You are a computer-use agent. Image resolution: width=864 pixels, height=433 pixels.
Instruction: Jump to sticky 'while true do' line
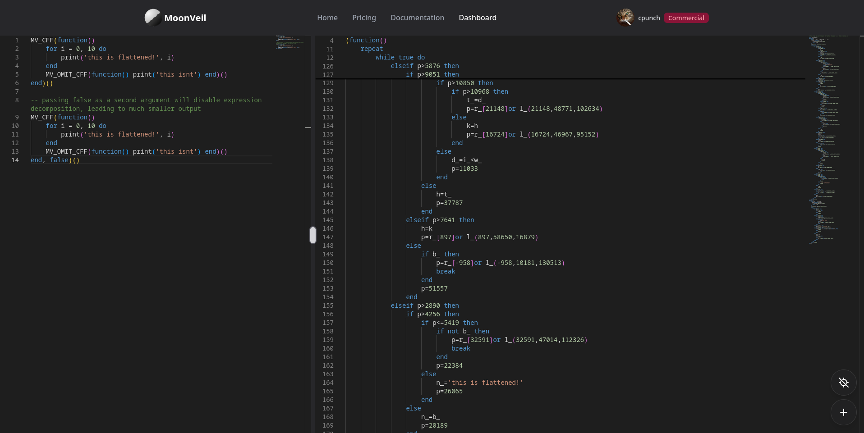[400, 57]
